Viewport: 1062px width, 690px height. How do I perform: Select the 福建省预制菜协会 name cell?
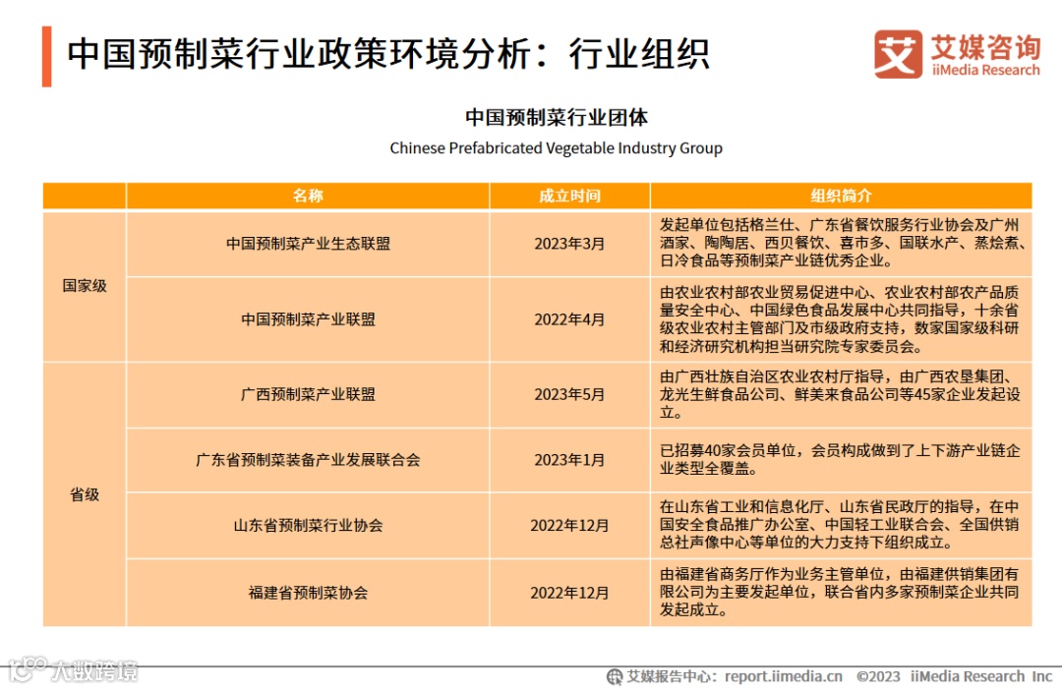click(308, 593)
